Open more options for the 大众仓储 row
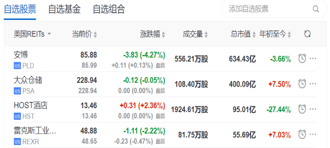 coord(313,84)
